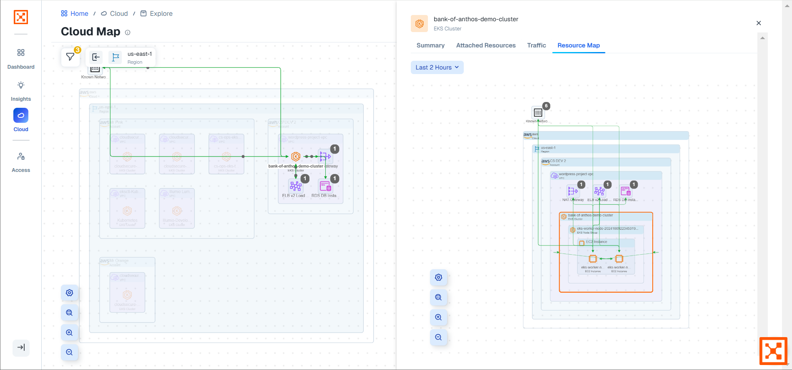This screenshot has width=792, height=370.
Task: Click the bank-of-anthos-demo-cluster group header in Resource Map
Action: (x=606, y=216)
